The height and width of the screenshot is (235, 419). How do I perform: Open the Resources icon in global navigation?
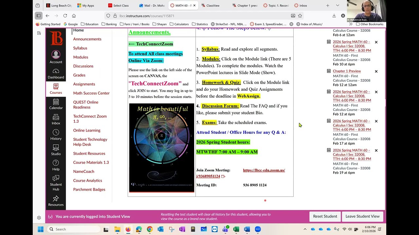(x=56, y=201)
